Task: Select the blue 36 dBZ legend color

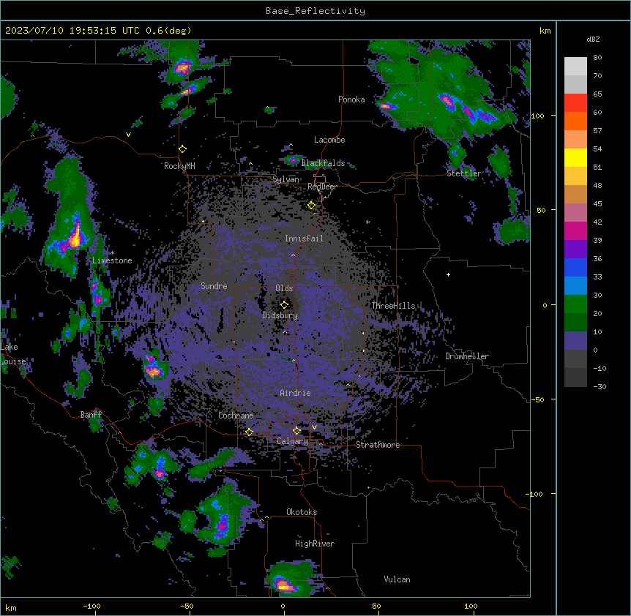Action: click(575, 267)
